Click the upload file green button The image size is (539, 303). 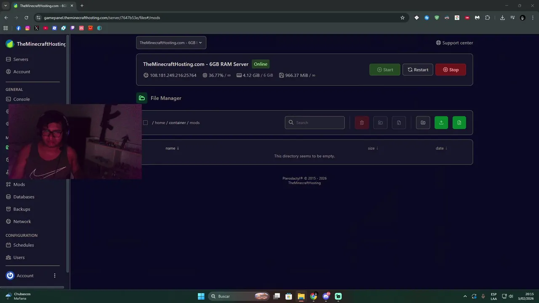coord(441,122)
